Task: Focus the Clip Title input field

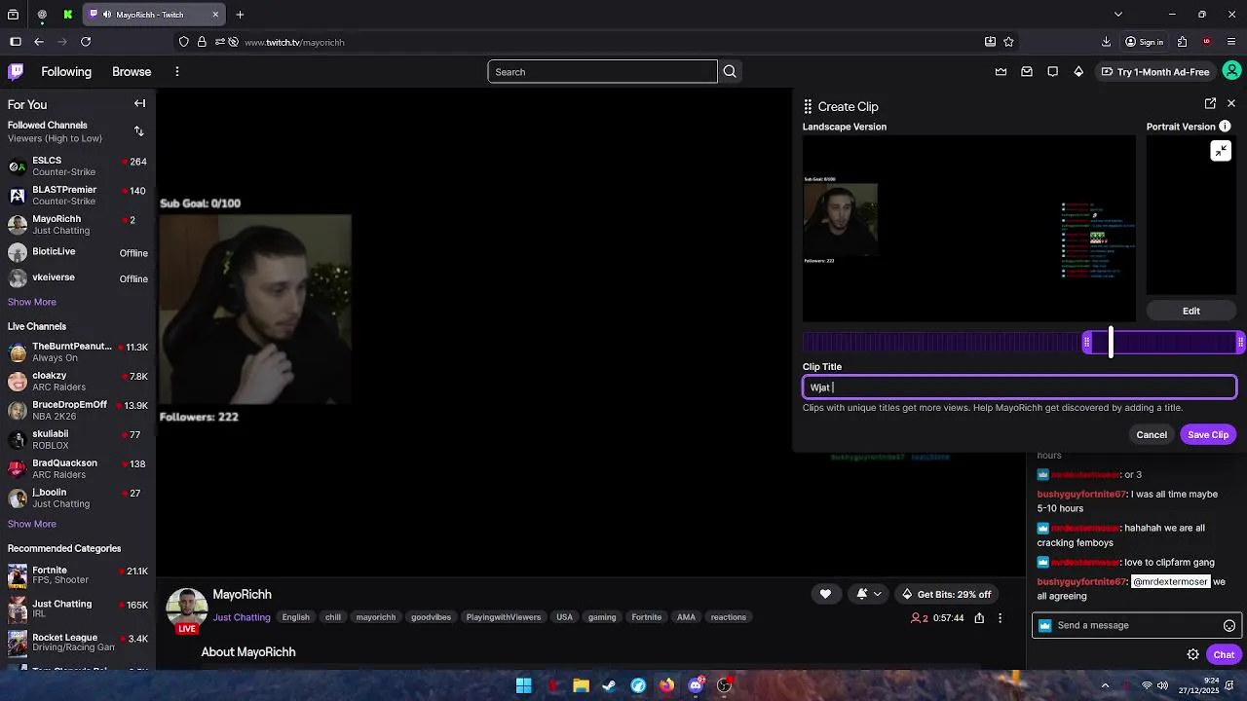Action: pos(1019,387)
